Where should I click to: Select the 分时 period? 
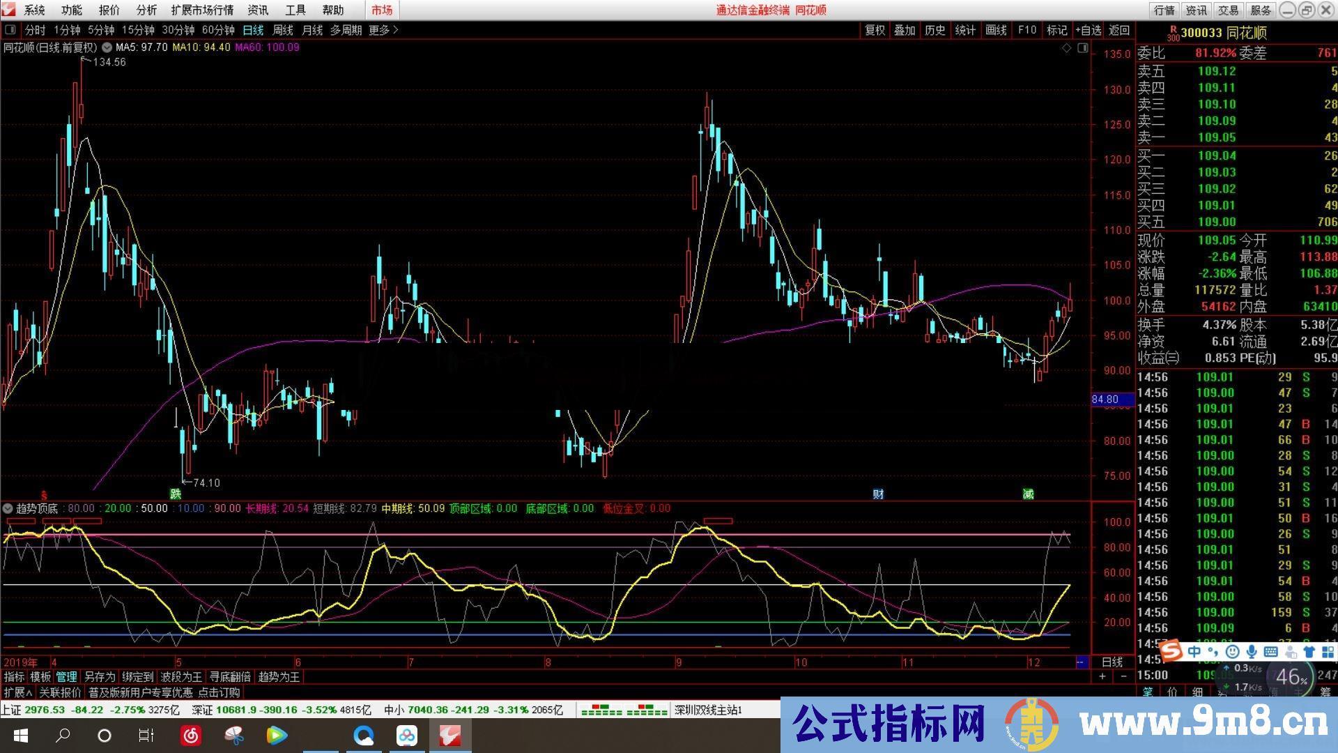35,30
